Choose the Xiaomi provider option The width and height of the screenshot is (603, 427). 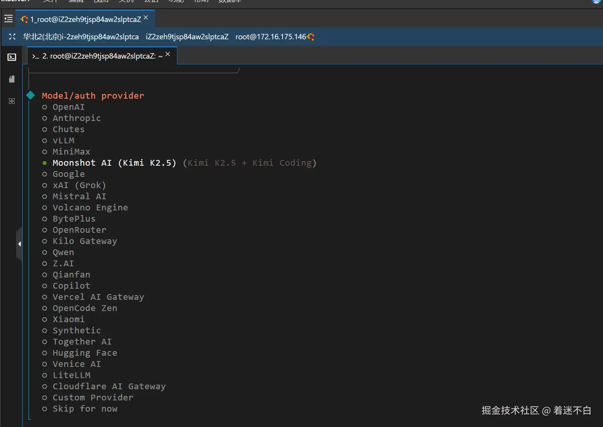[63, 319]
